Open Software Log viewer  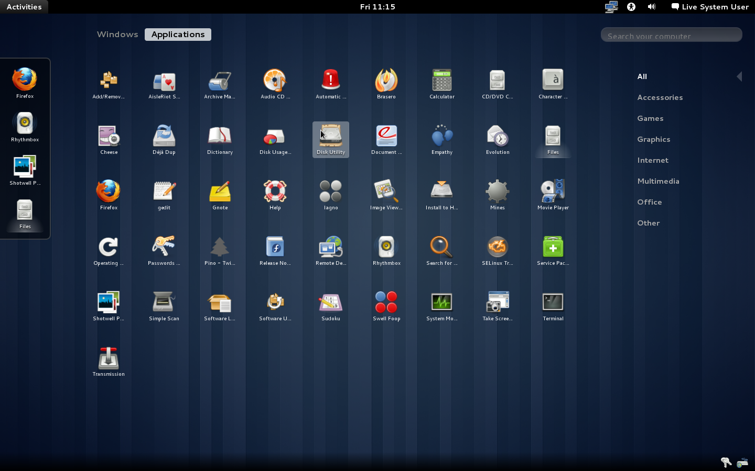[220, 307]
